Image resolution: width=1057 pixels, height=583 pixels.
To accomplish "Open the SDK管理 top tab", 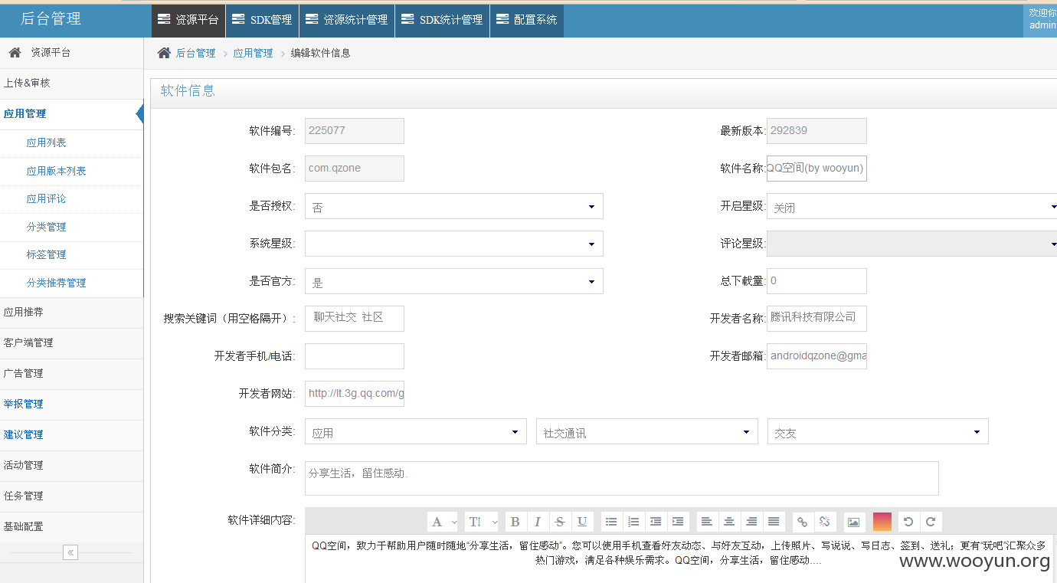I will [x=262, y=19].
